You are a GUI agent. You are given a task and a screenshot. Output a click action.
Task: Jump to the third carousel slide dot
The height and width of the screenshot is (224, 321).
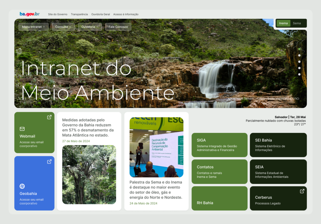(x=299, y=62)
